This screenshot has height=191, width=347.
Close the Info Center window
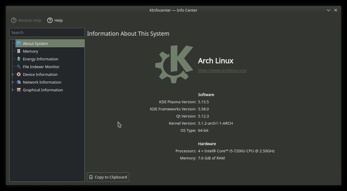[x=336, y=10]
